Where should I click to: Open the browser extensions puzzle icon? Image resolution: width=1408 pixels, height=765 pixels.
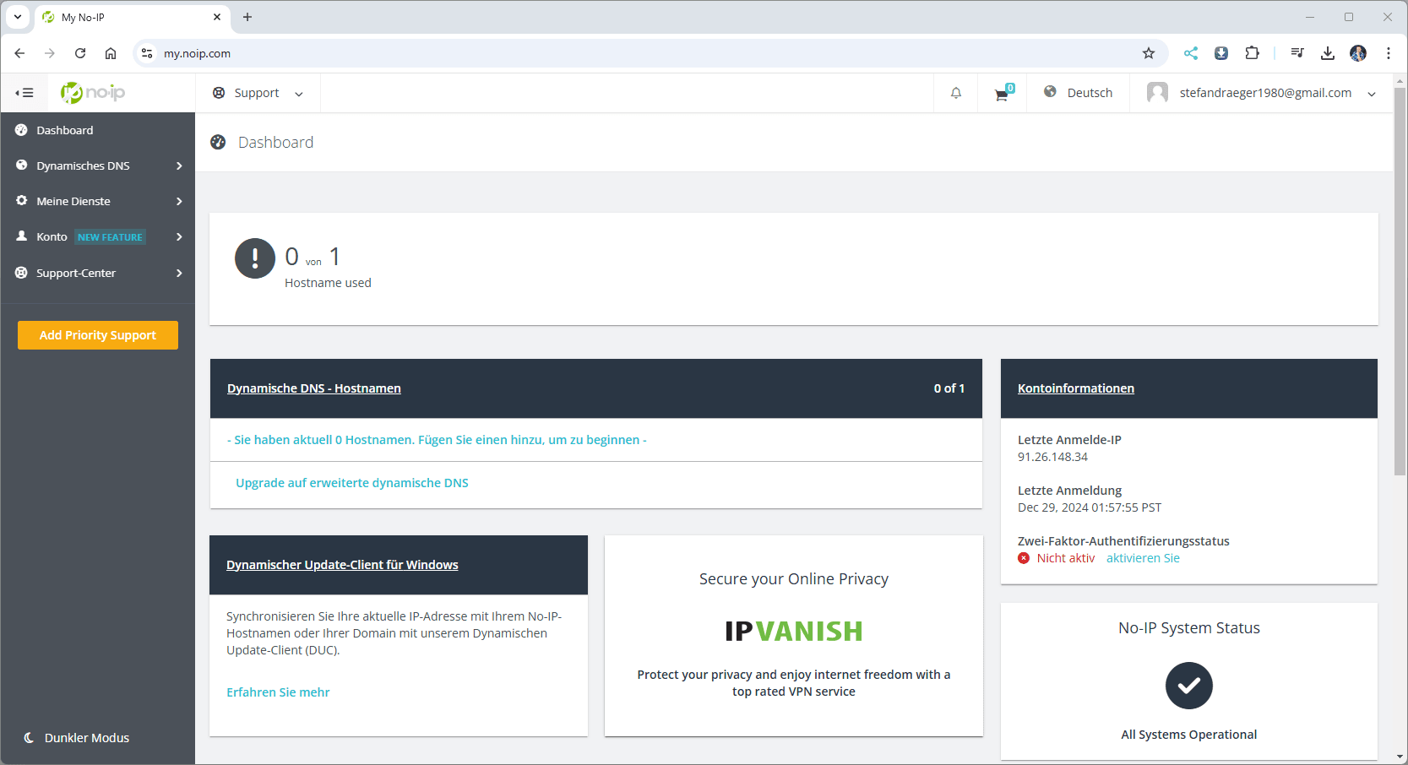click(x=1252, y=53)
